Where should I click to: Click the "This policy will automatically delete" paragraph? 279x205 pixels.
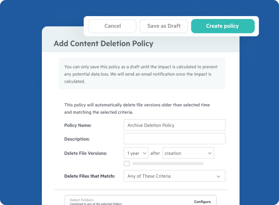click(137, 108)
